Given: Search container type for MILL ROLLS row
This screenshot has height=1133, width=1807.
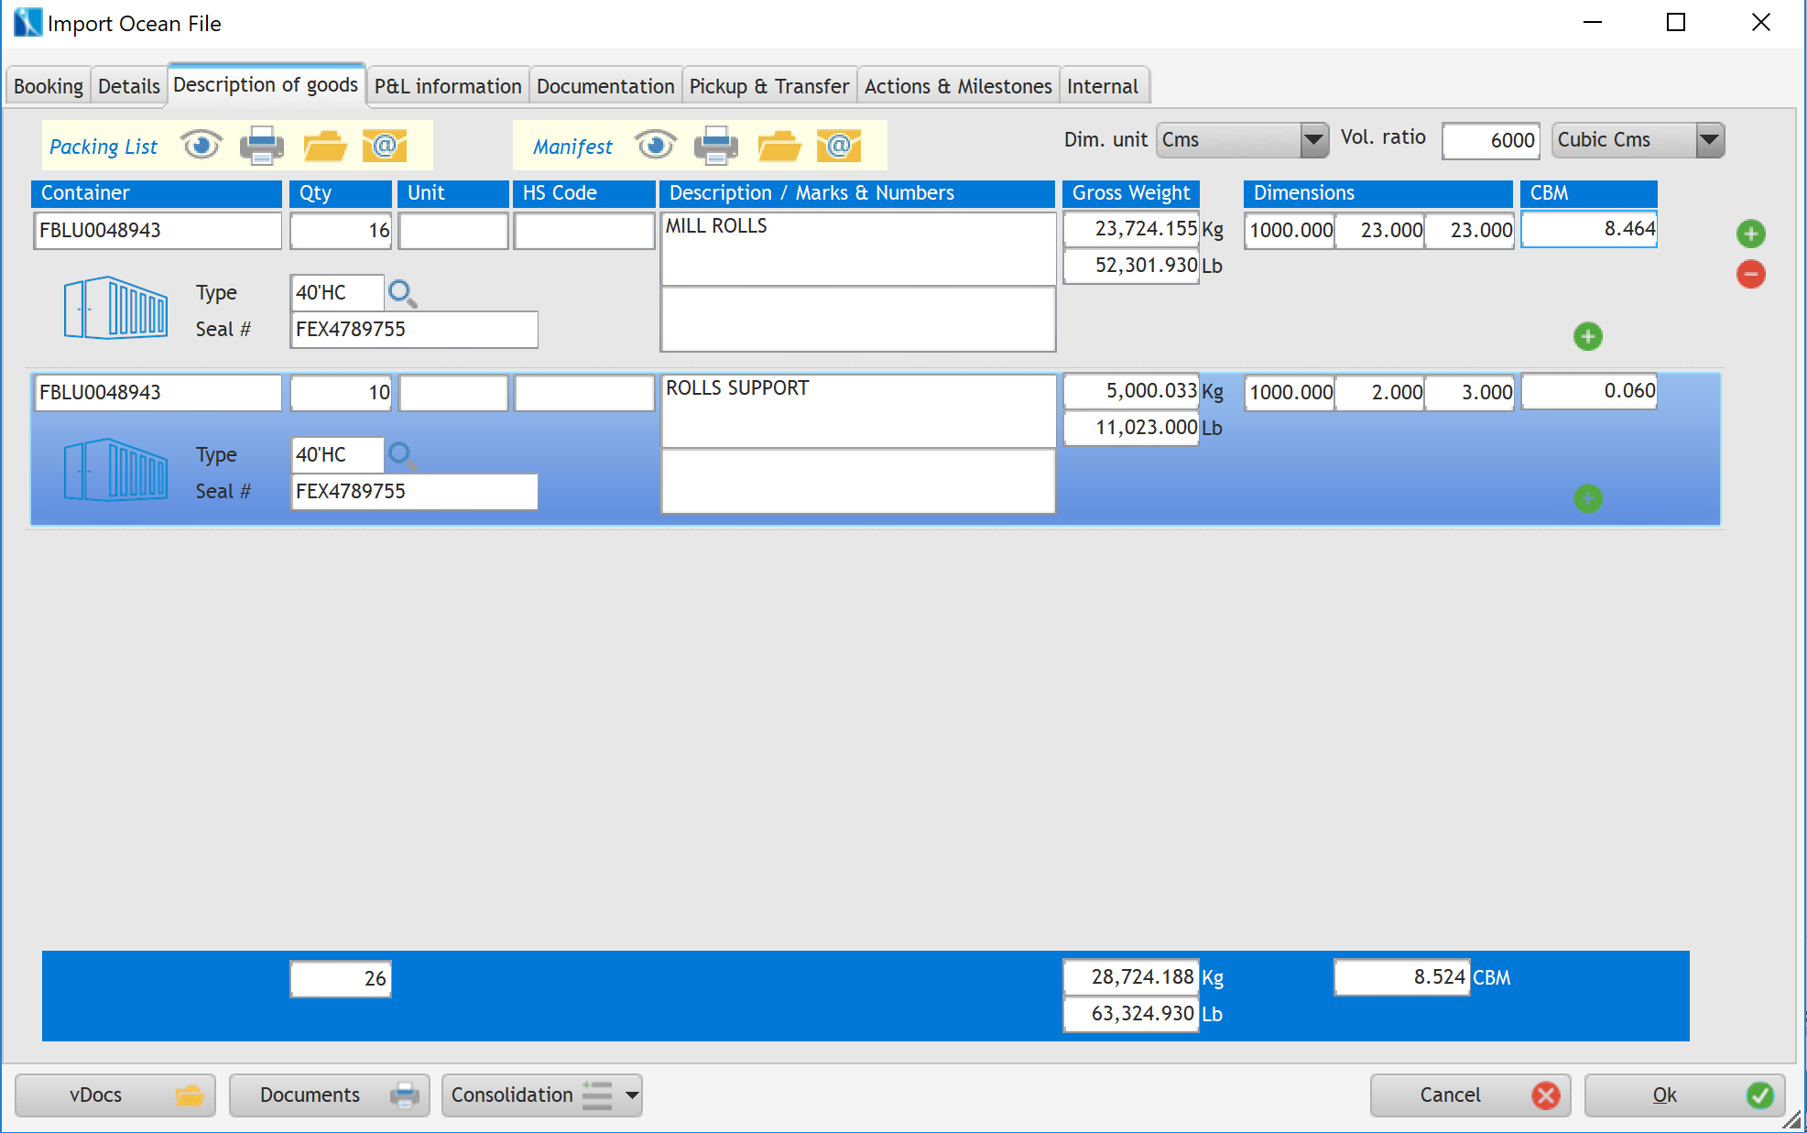Looking at the screenshot, I should 402,293.
